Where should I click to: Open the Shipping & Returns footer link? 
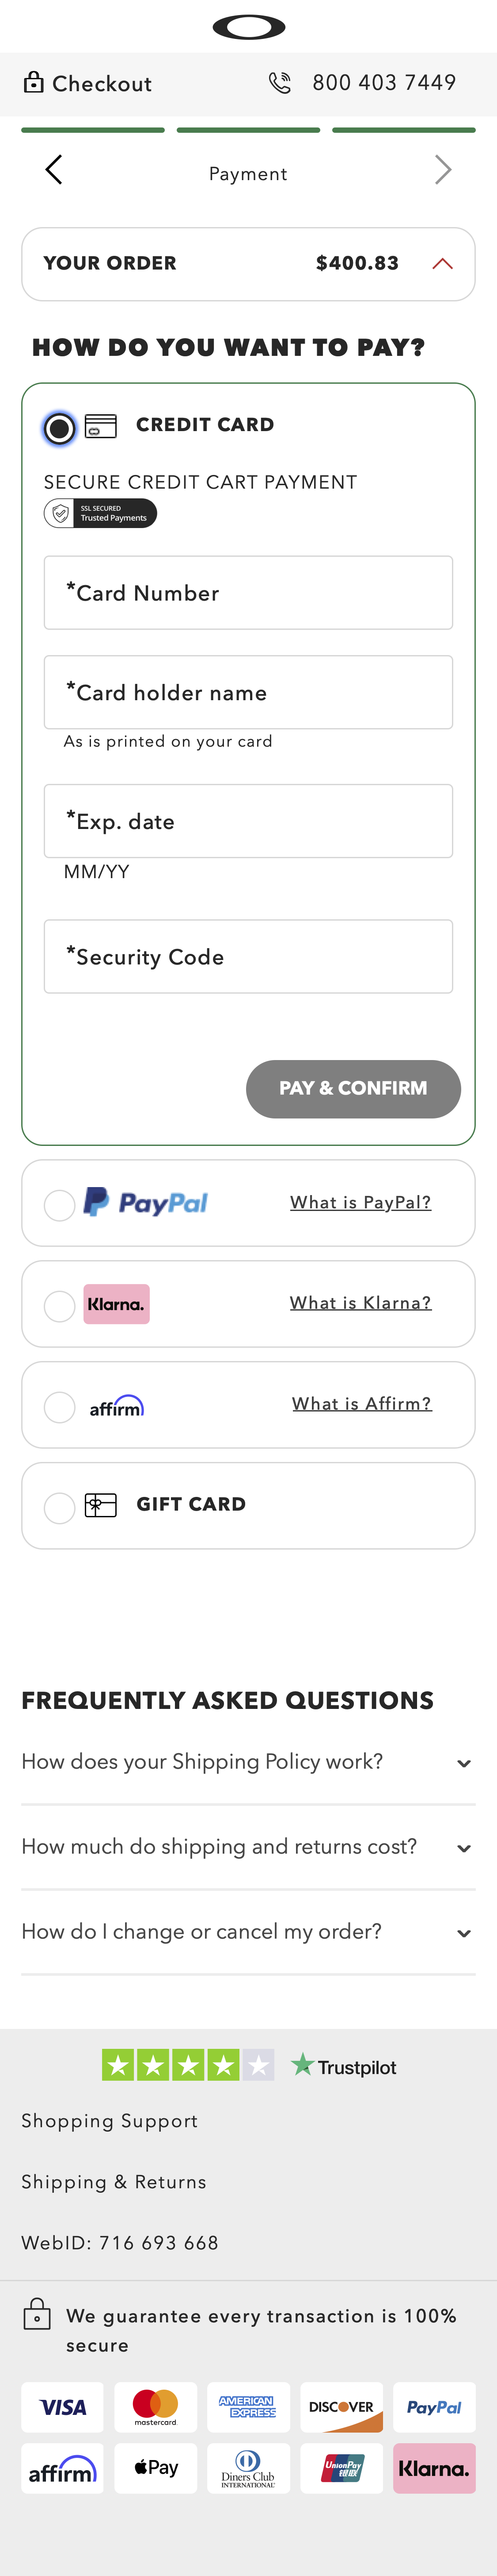[x=114, y=2182]
